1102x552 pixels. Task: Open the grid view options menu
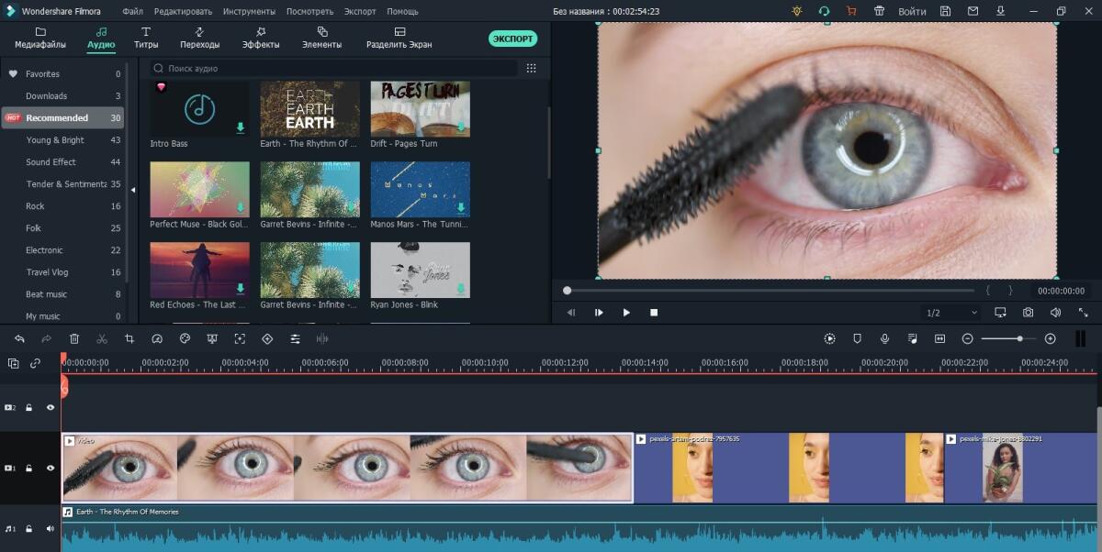click(x=531, y=68)
